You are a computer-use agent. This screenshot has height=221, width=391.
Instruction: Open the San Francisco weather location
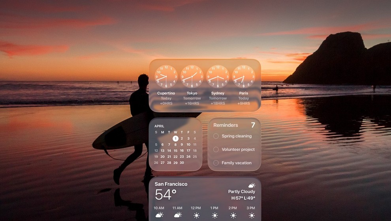(x=171, y=184)
